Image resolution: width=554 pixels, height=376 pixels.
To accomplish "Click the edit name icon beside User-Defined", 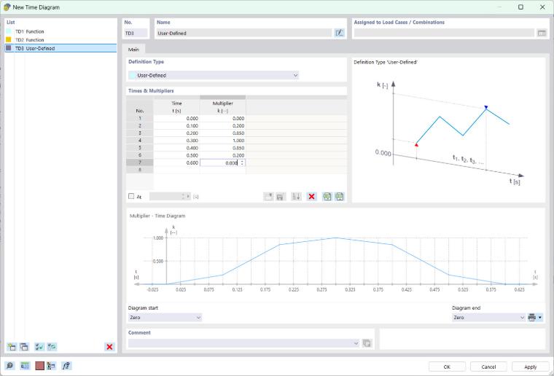I will 339,33.
